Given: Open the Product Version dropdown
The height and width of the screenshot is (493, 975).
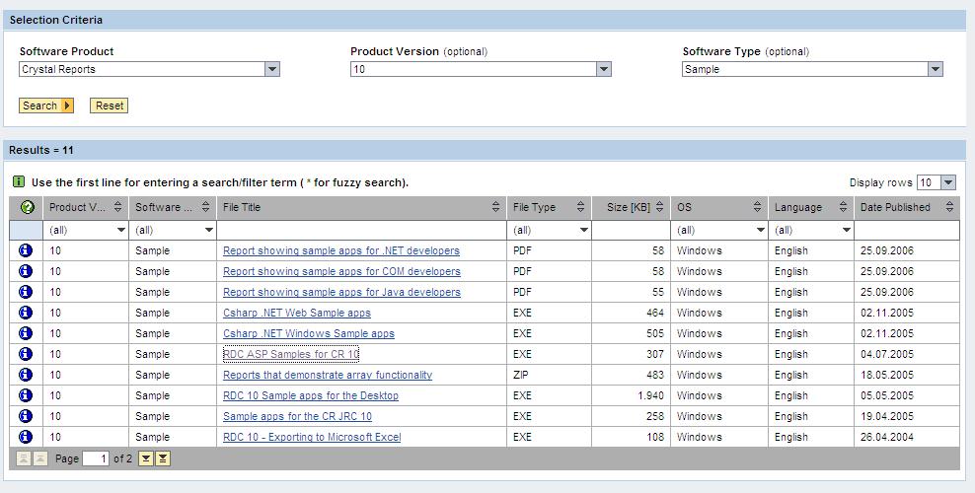Looking at the screenshot, I should pos(604,69).
